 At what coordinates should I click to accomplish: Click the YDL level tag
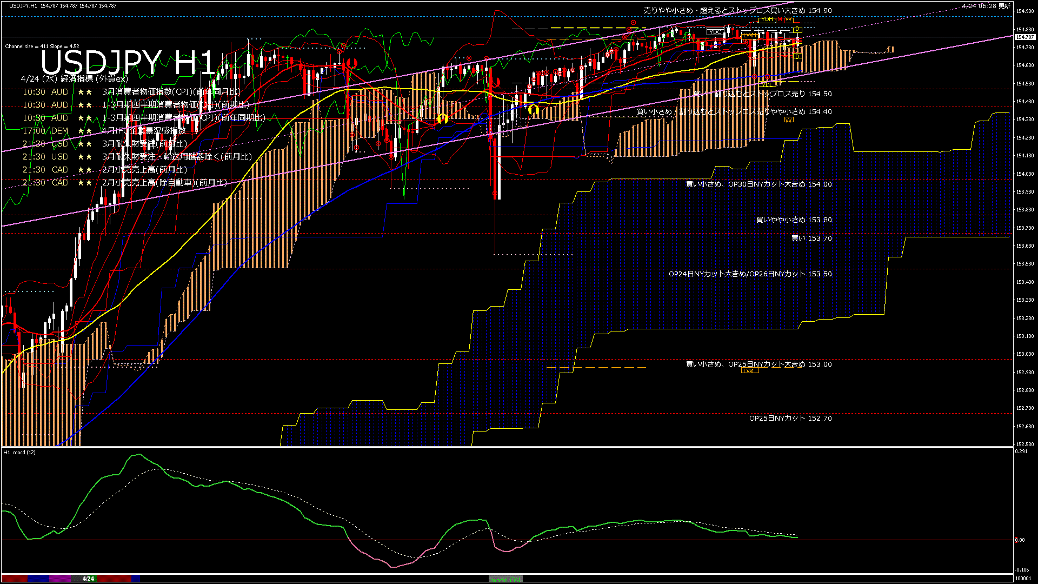point(767,84)
